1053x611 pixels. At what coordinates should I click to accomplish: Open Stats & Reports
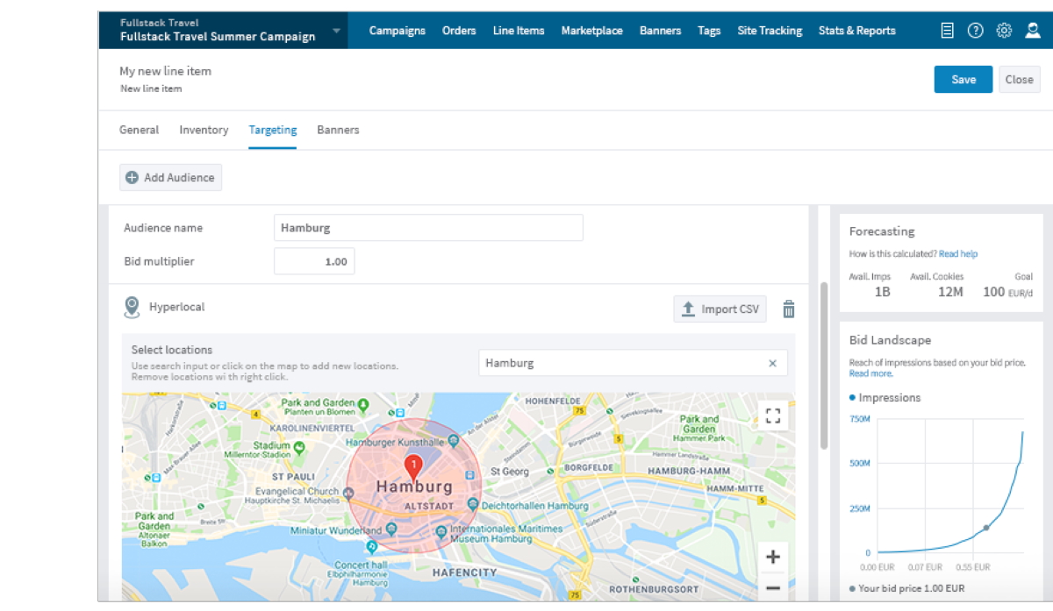[x=857, y=31]
